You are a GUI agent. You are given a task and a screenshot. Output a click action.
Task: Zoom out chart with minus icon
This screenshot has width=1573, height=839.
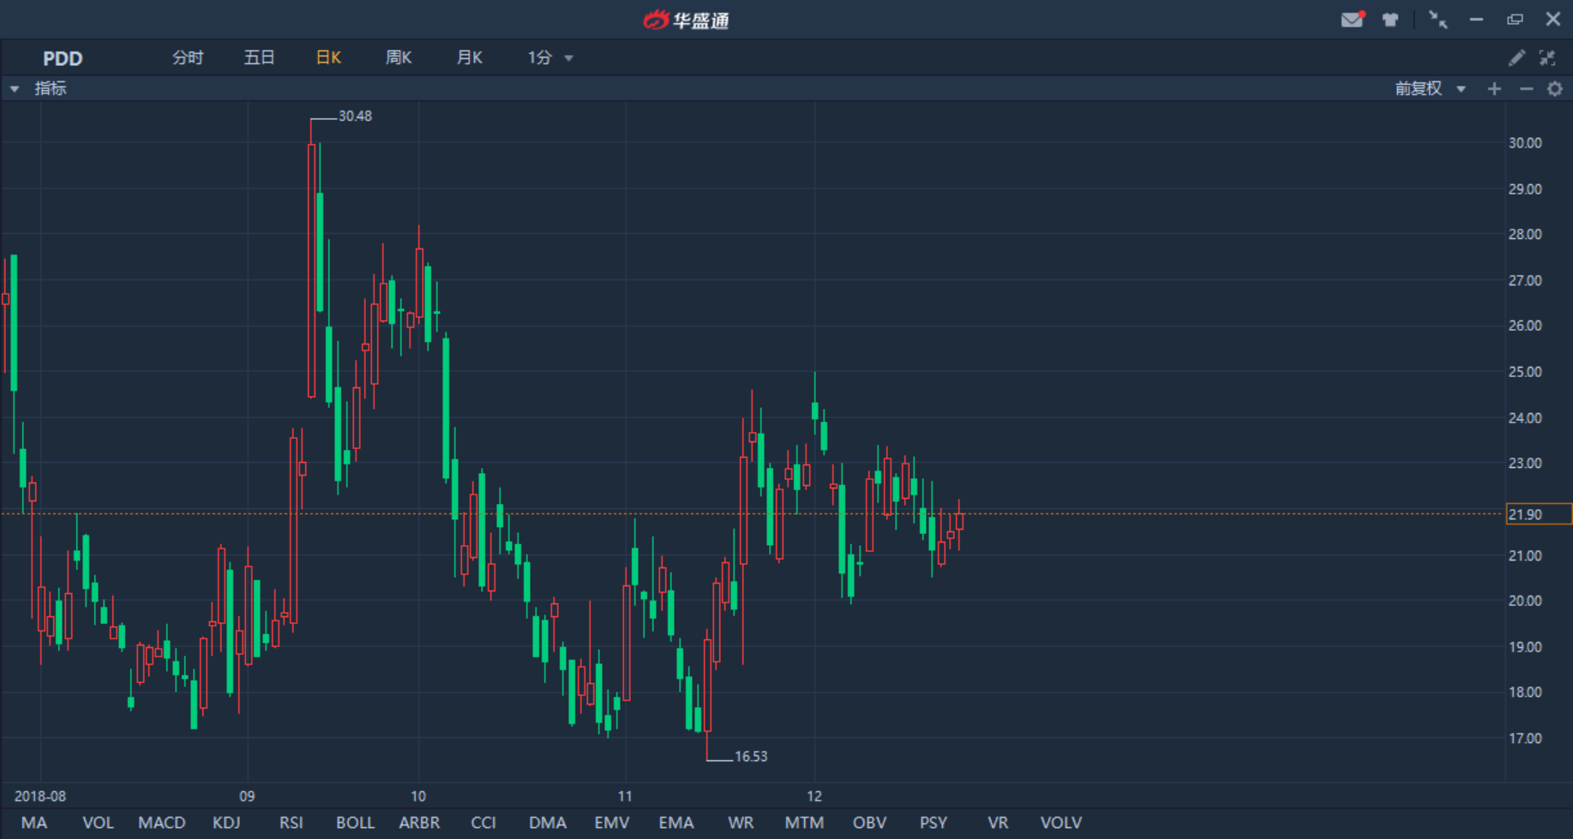[x=1526, y=88]
